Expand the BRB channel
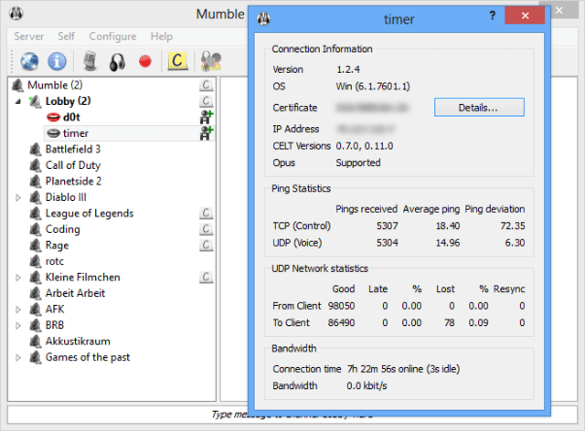The width and height of the screenshot is (585, 432). pyautogui.click(x=17, y=325)
